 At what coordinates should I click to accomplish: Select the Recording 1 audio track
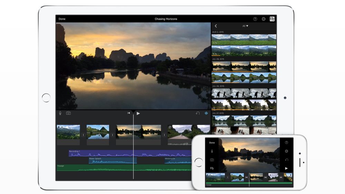103,153
